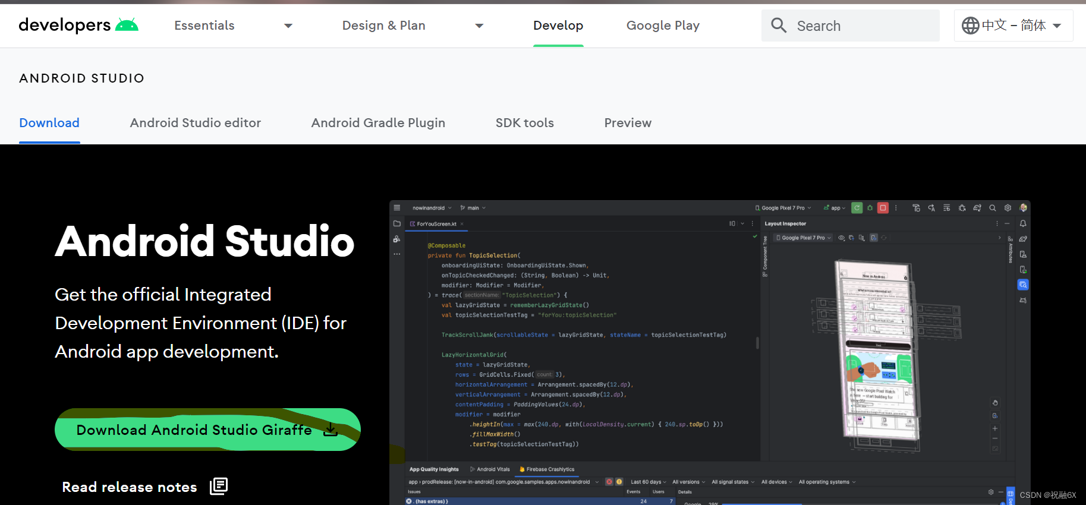The height and width of the screenshot is (505, 1086).
Task: Click the user avatar in IDE toolbar
Action: pos(1023,208)
